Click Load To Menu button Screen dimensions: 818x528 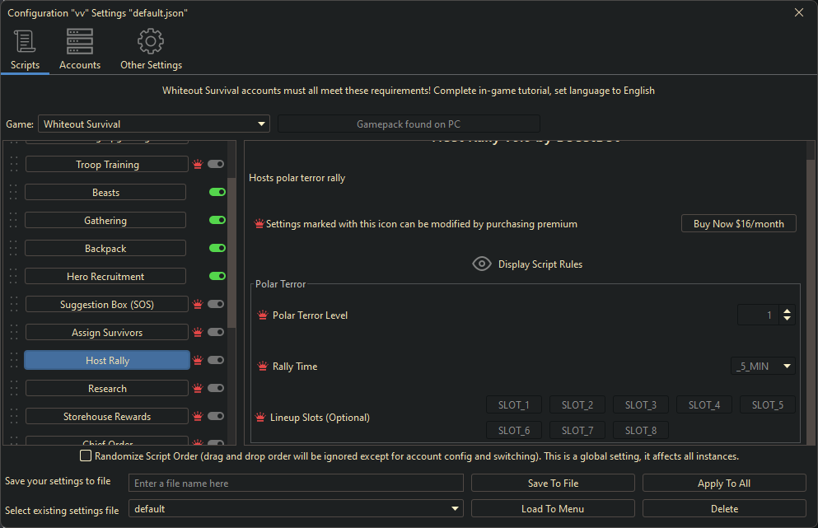tap(553, 509)
